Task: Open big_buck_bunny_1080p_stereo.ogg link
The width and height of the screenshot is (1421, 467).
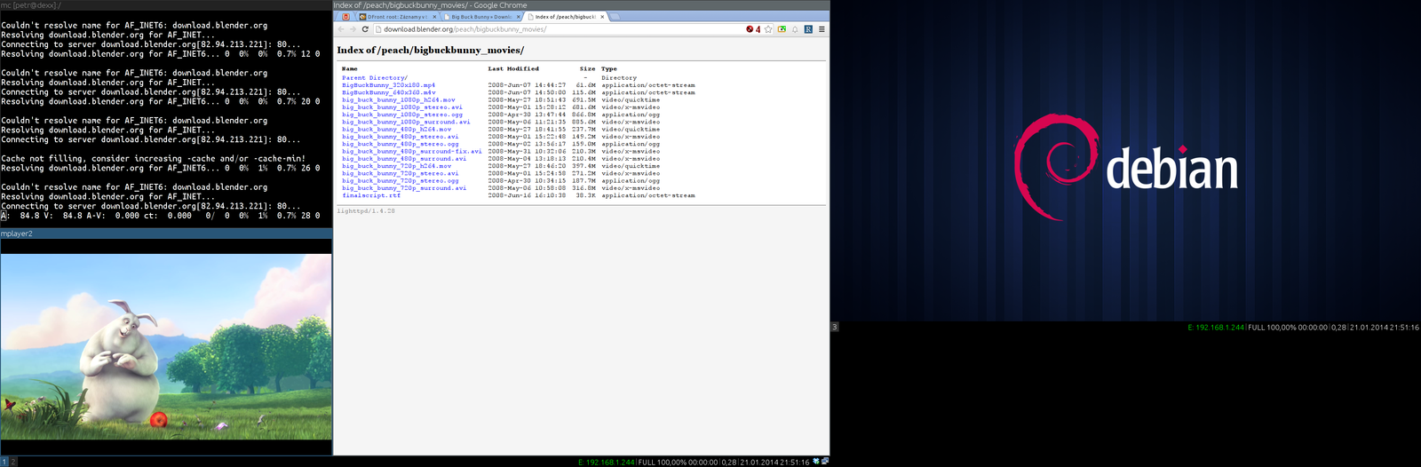Action: tap(402, 115)
